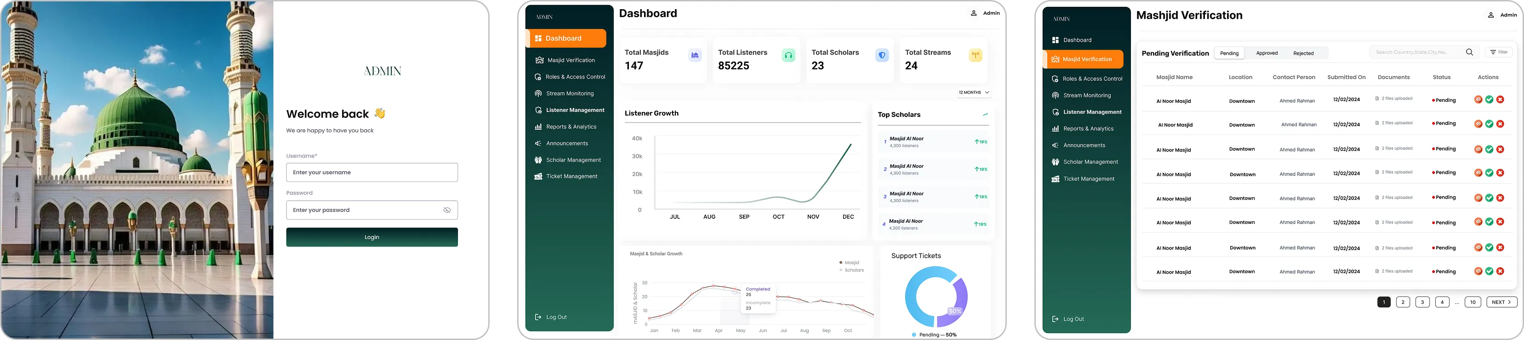Go to pagination page 2
The image size is (1524, 340).
(x=1403, y=302)
